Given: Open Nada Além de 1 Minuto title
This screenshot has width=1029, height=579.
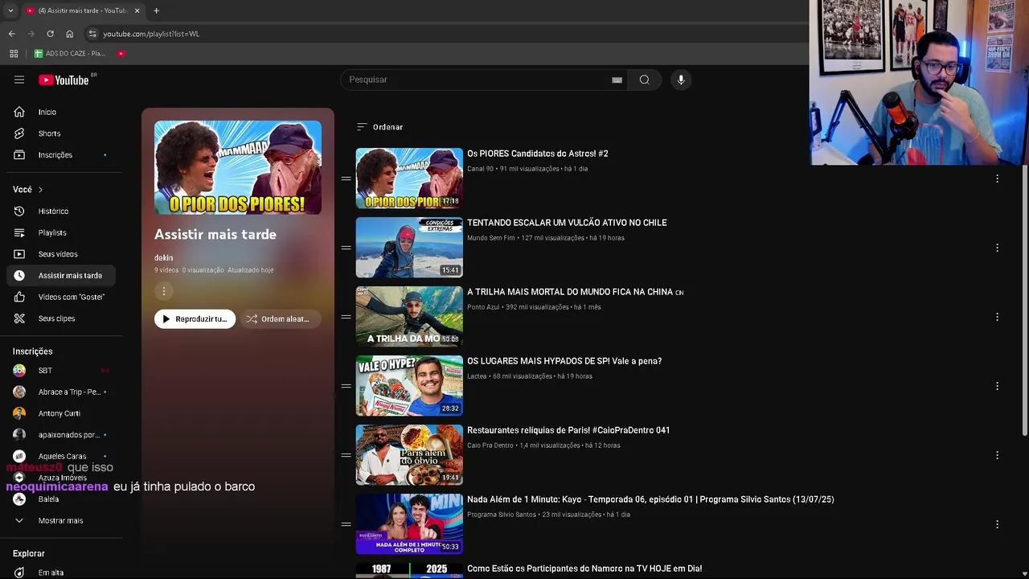Looking at the screenshot, I should point(650,499).
